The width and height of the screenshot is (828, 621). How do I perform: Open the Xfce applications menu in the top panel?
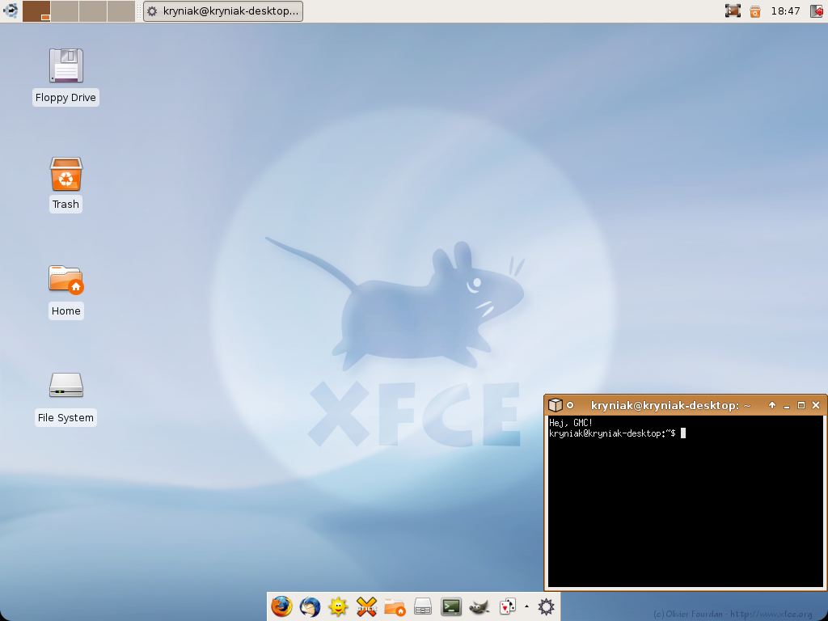tap(11, 11)
